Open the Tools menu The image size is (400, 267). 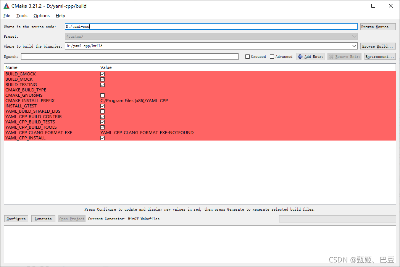[x=22, y=16]
